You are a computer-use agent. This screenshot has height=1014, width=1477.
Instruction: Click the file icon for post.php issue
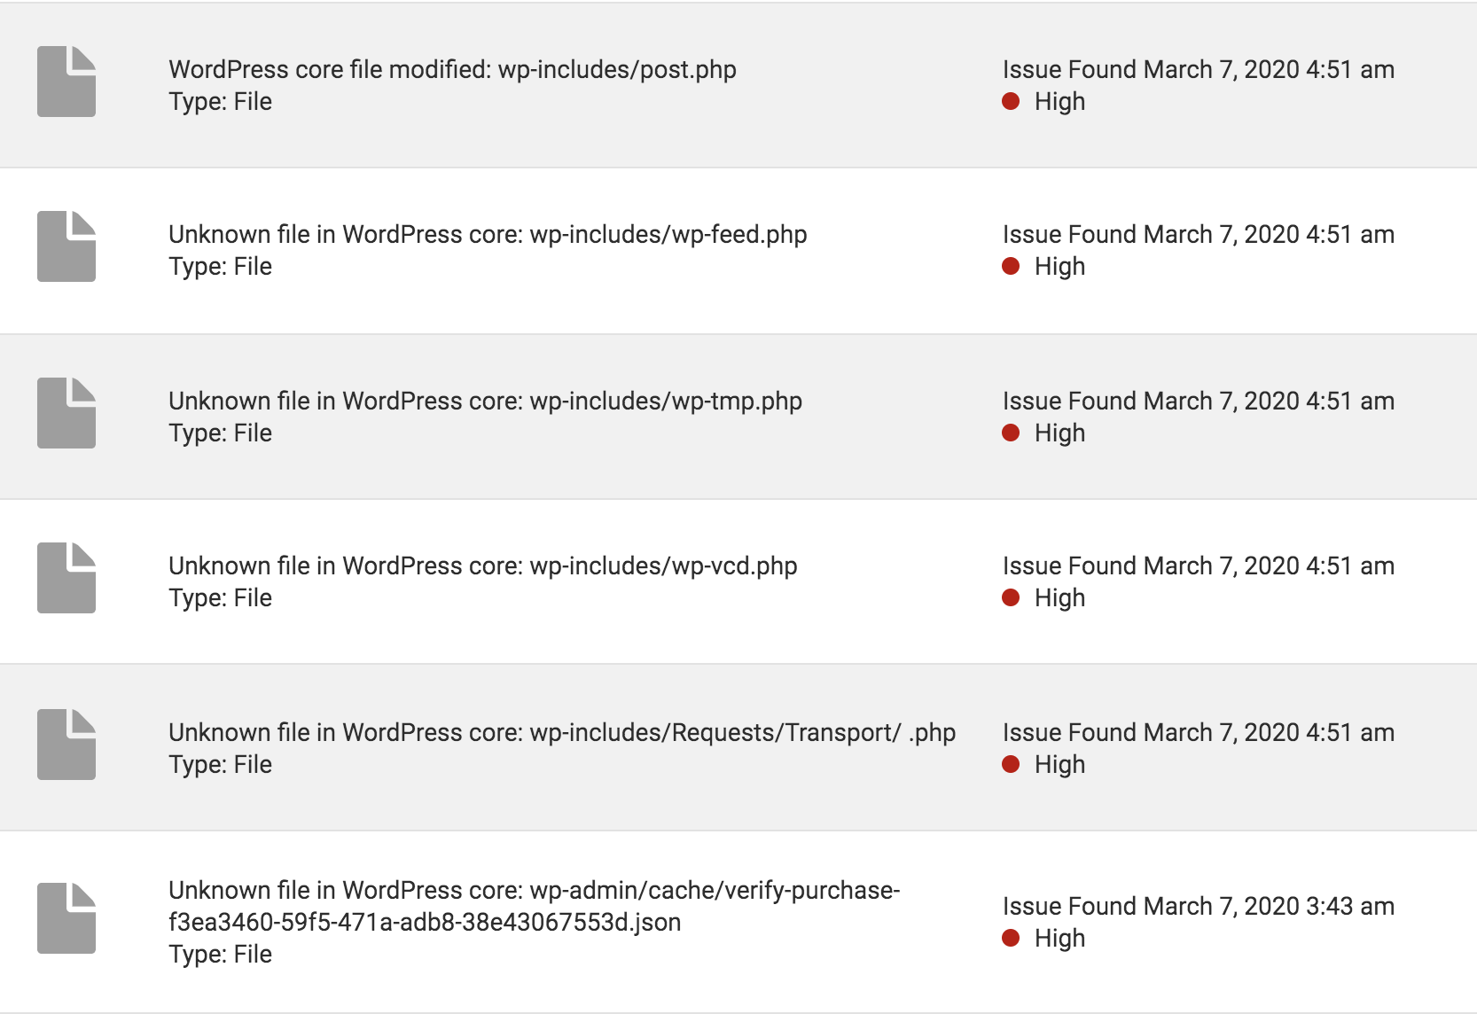pos(66,82)
